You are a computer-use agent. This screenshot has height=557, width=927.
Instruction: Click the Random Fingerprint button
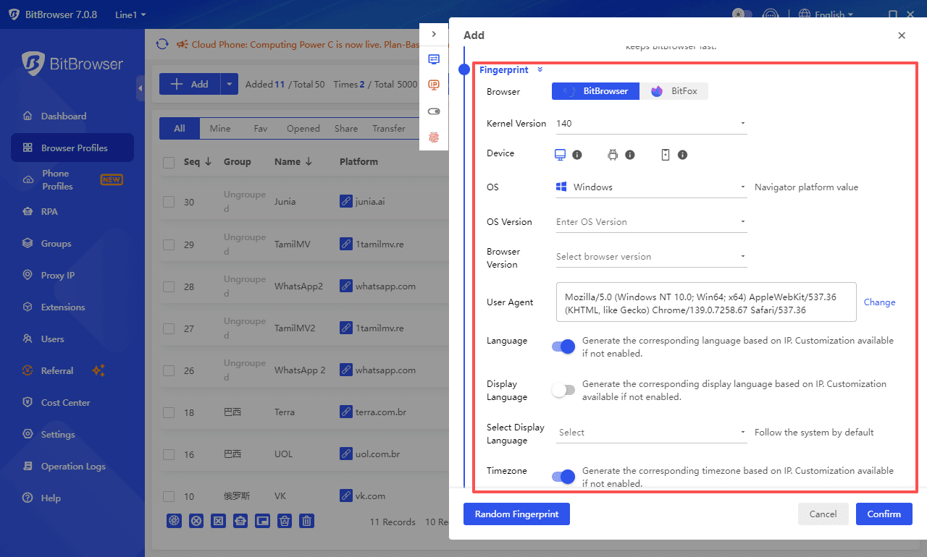(516, 514)
